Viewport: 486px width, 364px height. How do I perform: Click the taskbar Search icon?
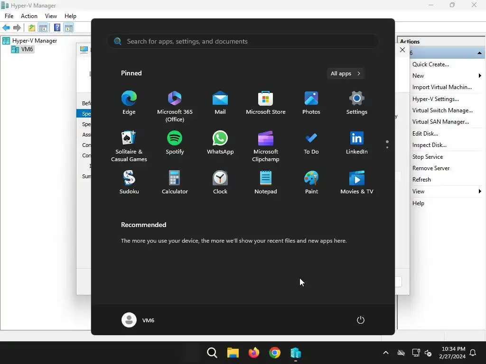coord(212,353)
